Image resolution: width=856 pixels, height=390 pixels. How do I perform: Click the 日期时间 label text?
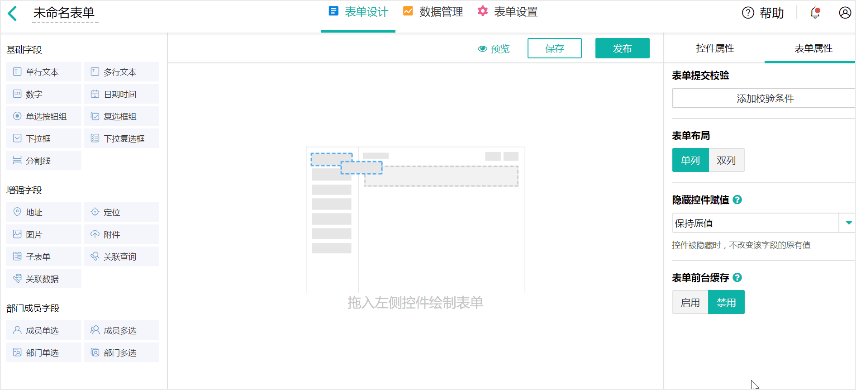(120, 94)
